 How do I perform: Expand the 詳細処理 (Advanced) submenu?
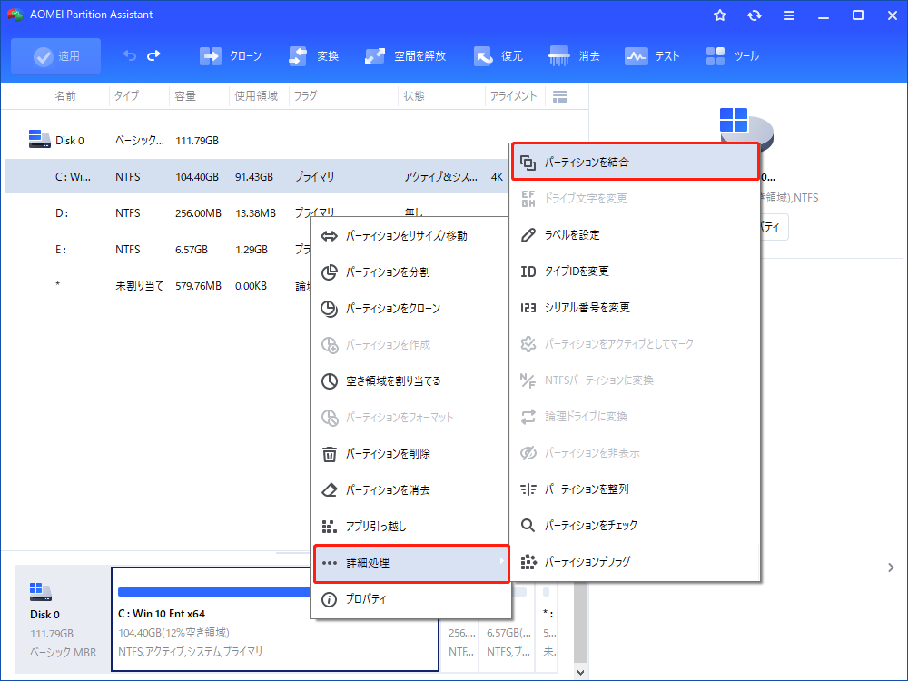point(411,563)
